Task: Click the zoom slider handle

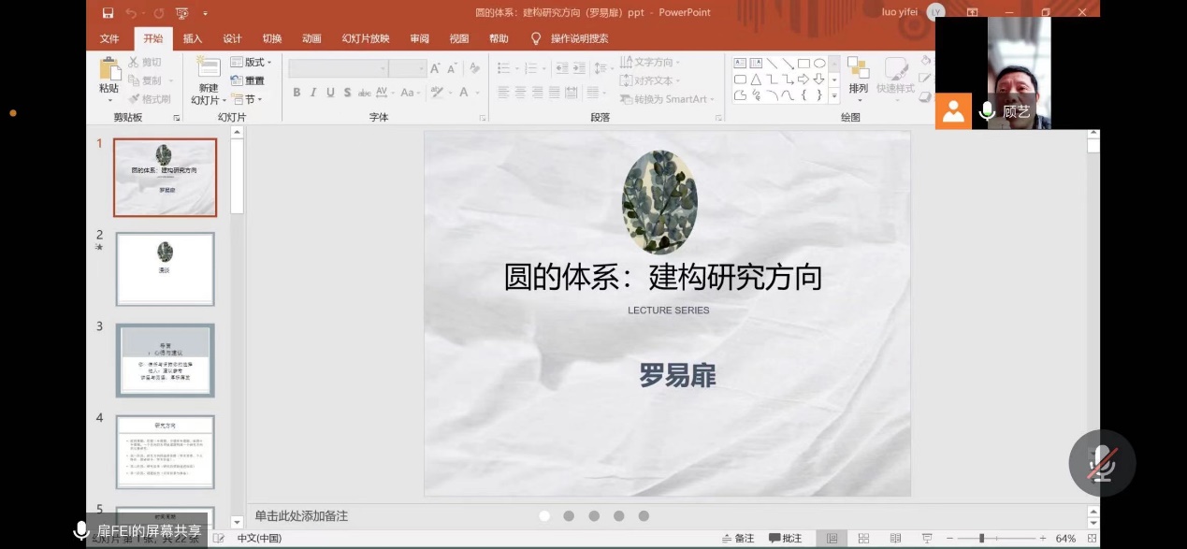Action: coord(981,539)
